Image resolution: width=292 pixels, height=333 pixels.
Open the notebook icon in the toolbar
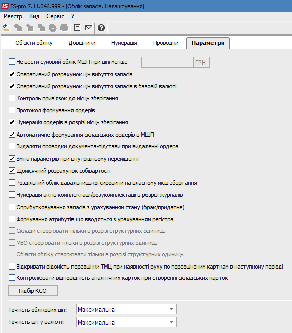tap(77, 28)
